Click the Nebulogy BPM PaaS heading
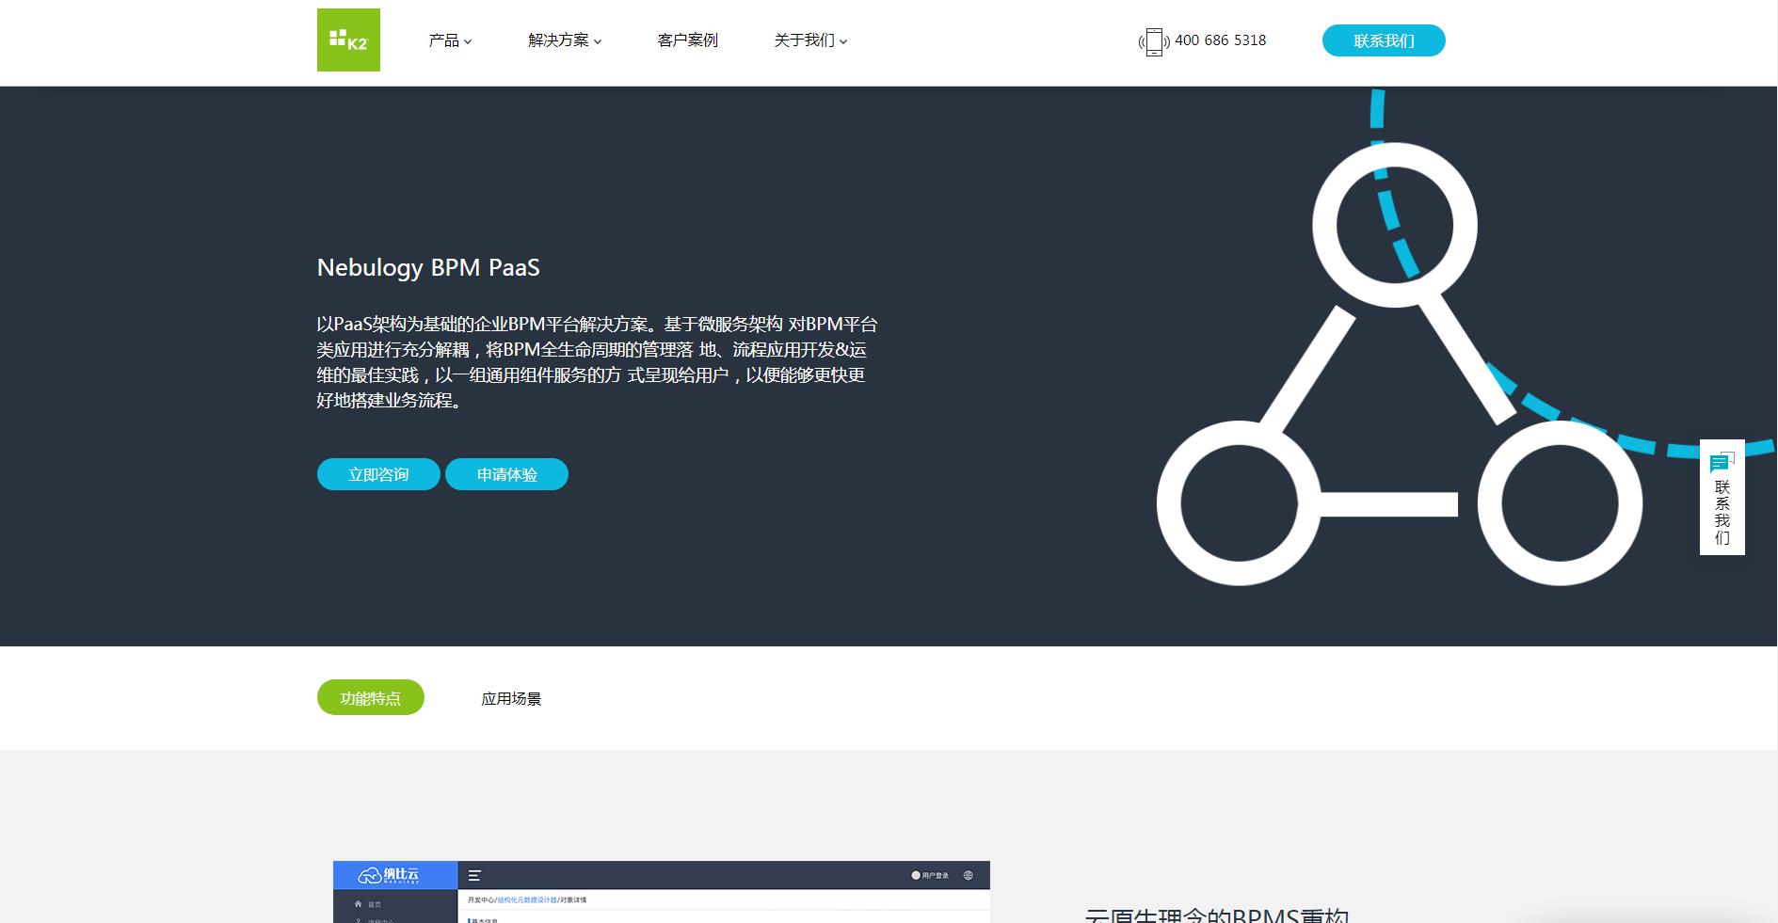Viewport: 1778px width, 923px height. click(x=428, y=267)
